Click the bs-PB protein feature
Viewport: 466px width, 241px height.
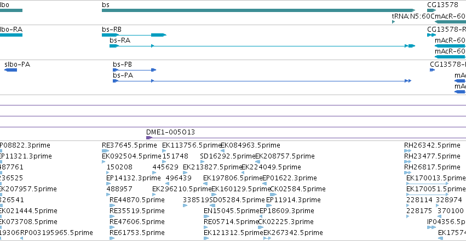(134, 70)
